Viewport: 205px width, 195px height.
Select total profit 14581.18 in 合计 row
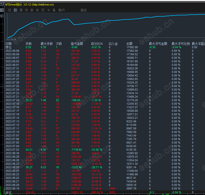point(77,192)
